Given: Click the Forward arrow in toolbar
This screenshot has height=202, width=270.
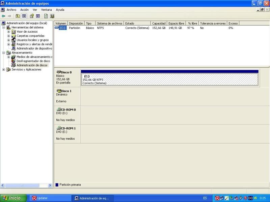Looking at the screenshot, I should click(x=9, y=16).
